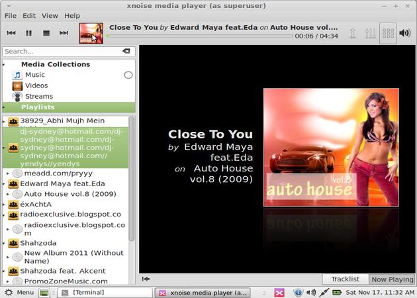
Task: Click the circle indicator beside Music
Action: (x=128, y=75)
